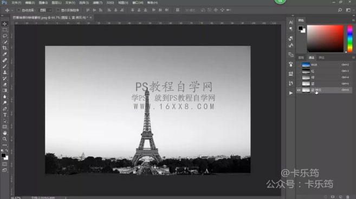Hide the 蓝 拷贝 channel eye icon
Image resolution: width=356 pixels, height=199 pixels.
click(x=299, y=90)
